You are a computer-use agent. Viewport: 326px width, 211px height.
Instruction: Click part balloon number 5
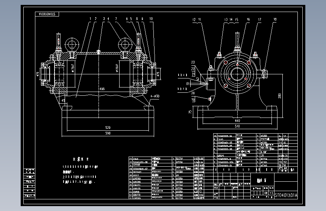(131, 19)
